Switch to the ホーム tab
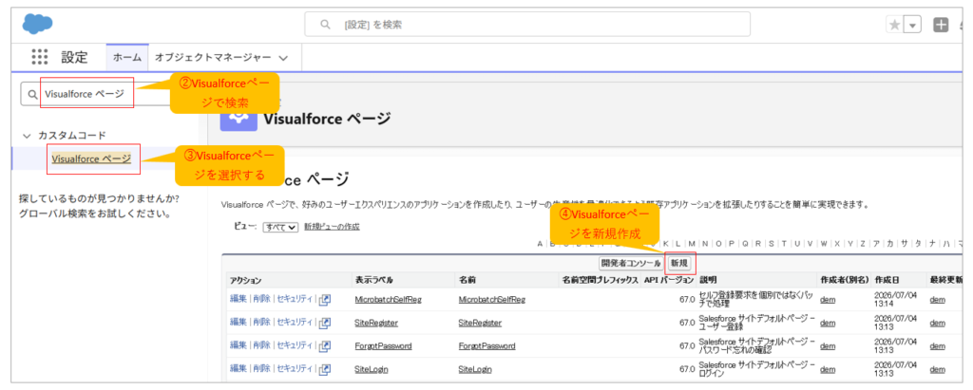Screen dimensions: 973x390 (x=127, y=58)
